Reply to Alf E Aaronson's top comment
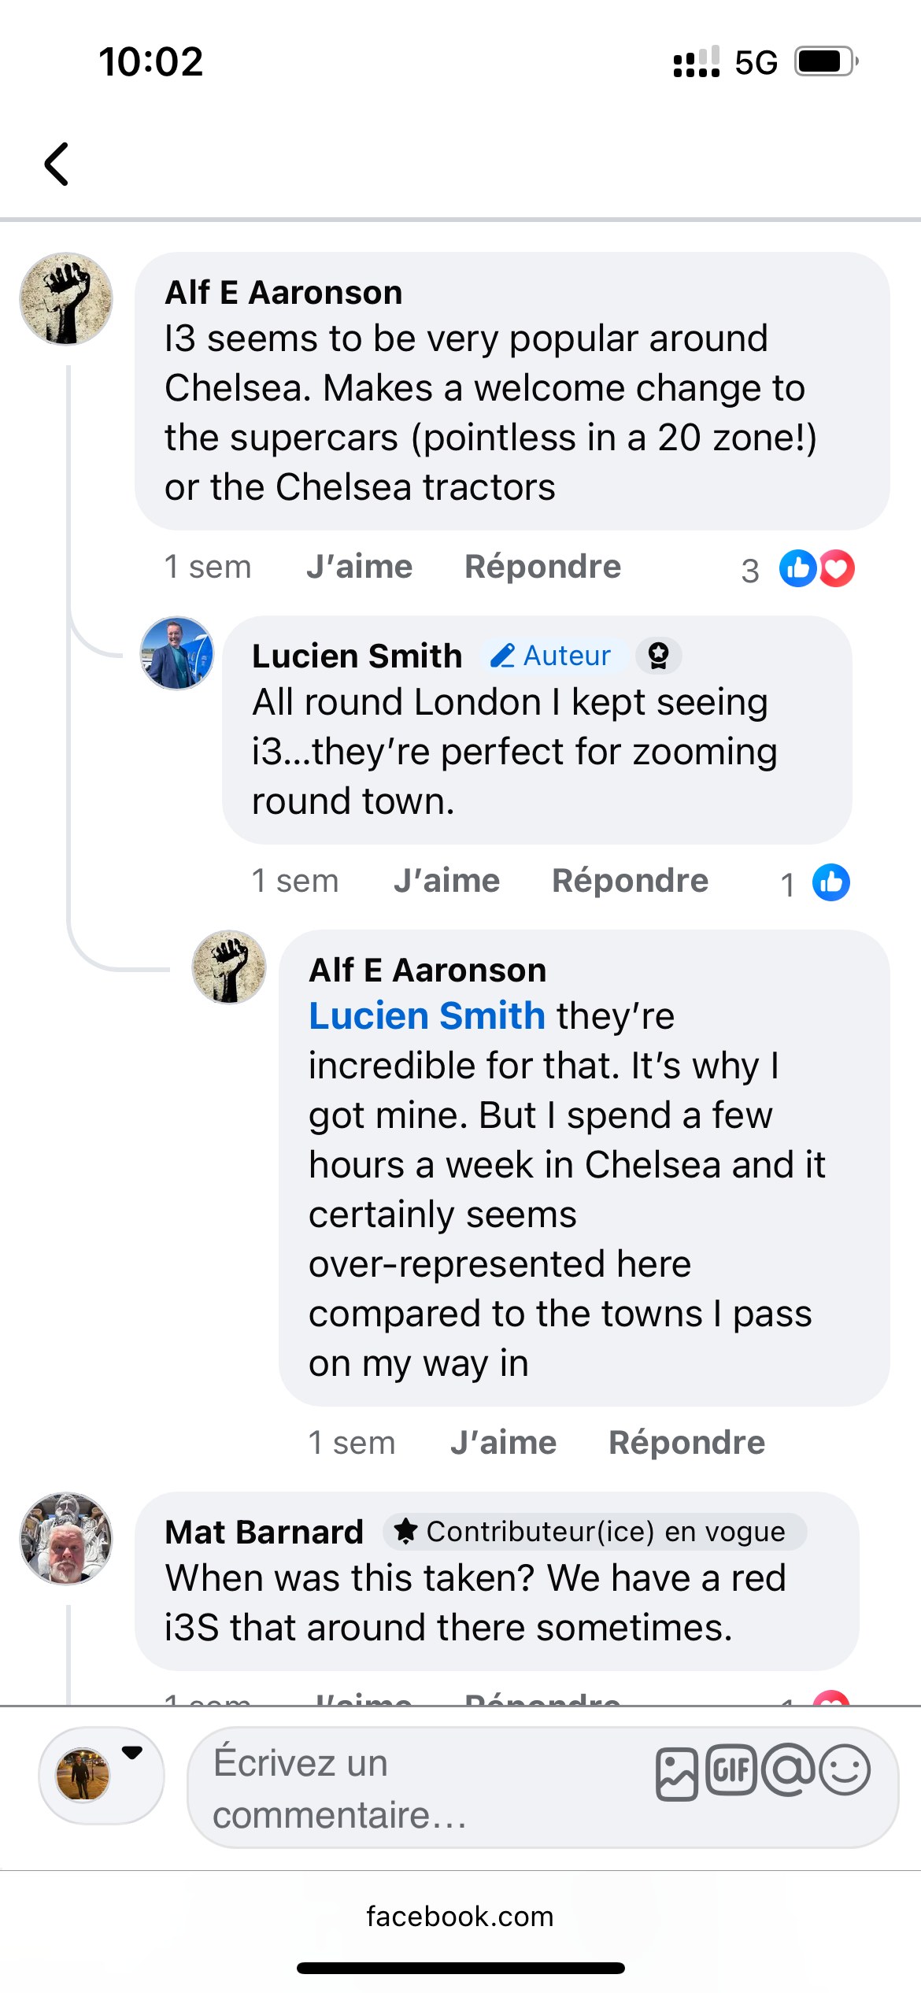Screen dimensions: 921x1993 (542, 567)
